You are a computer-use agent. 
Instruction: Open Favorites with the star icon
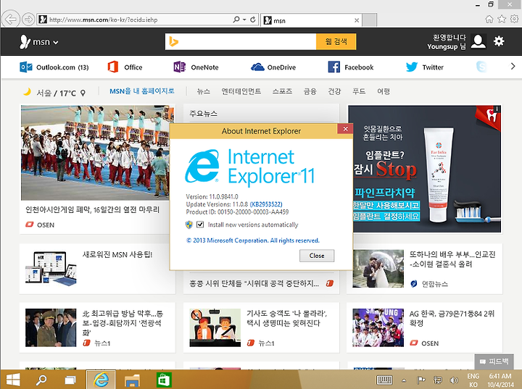[x=502, y=19]
